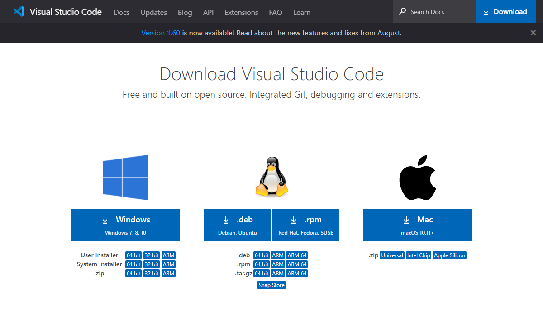This screenshot has height=317, width=543.
Task: Download the Universal Mac zip
Action: pyautogui.click(x=392, y=255)
